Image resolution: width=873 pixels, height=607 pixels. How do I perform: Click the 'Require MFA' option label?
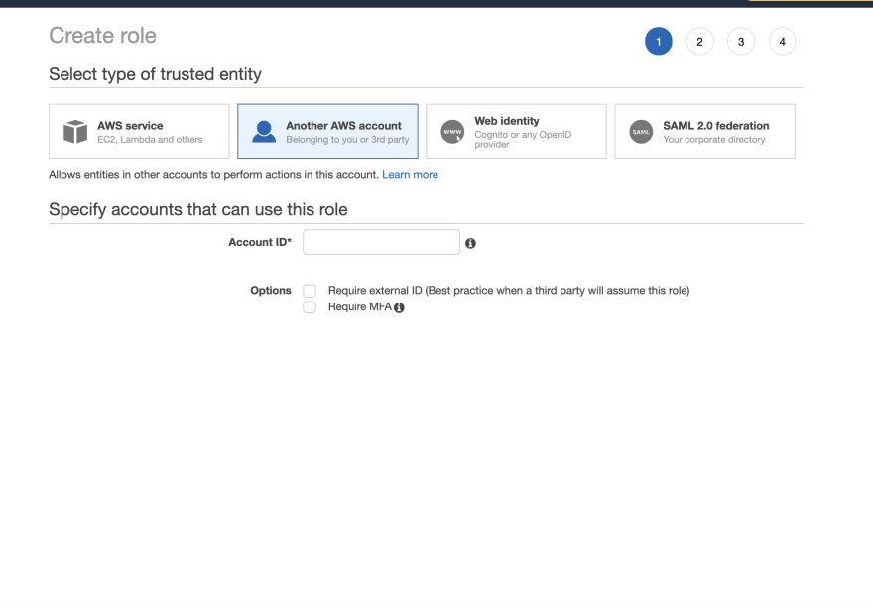tap(360, 306)
